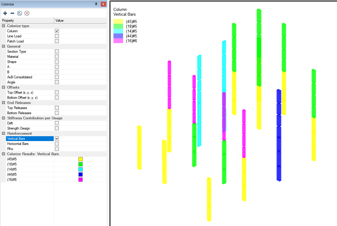Collapse the Colorize type group
This screenshot has height=226, width=337.
4,26
